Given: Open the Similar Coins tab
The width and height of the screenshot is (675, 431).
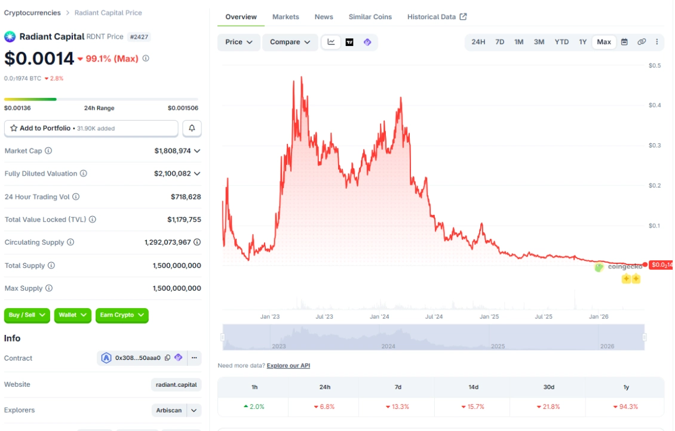Looking at the screenshot, I should pyautogui.click(x=370, y=17).
